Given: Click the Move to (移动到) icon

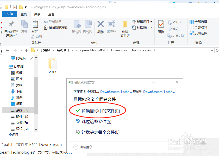Looking at the screenshot, I should coord(77,24).
